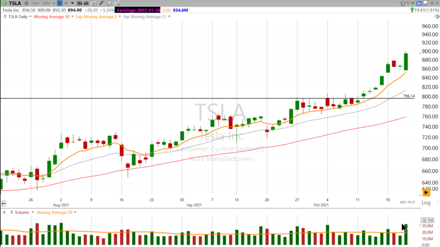
Task: Click the Earnings: 2022-01-26 label
Action: [137, 10]
